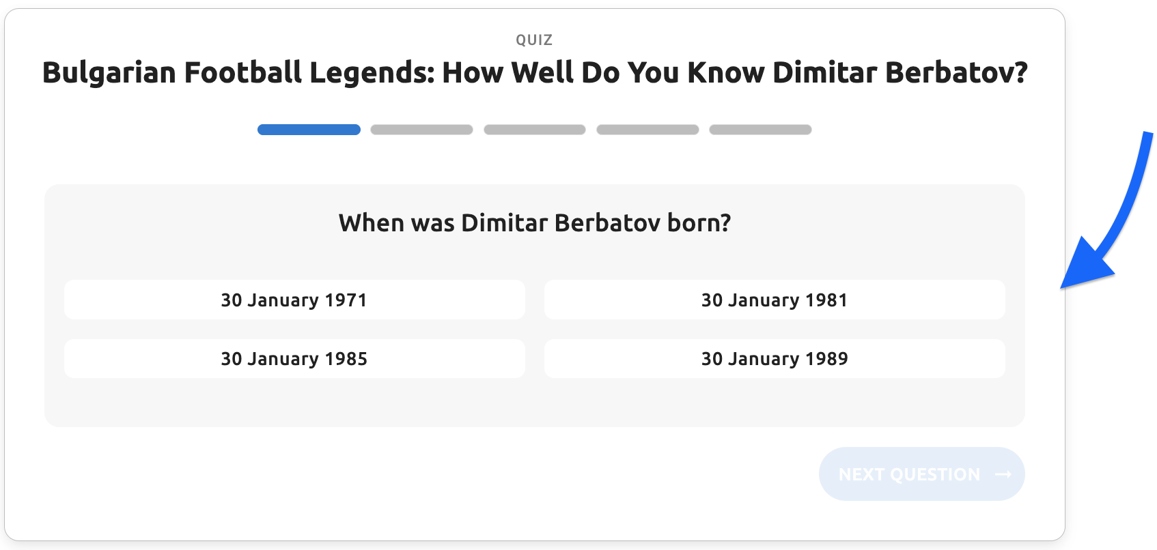The width and height of the screenshot is (1157, 550).
Task: Click the third progress bar segment
Action: tap(535, 130)
